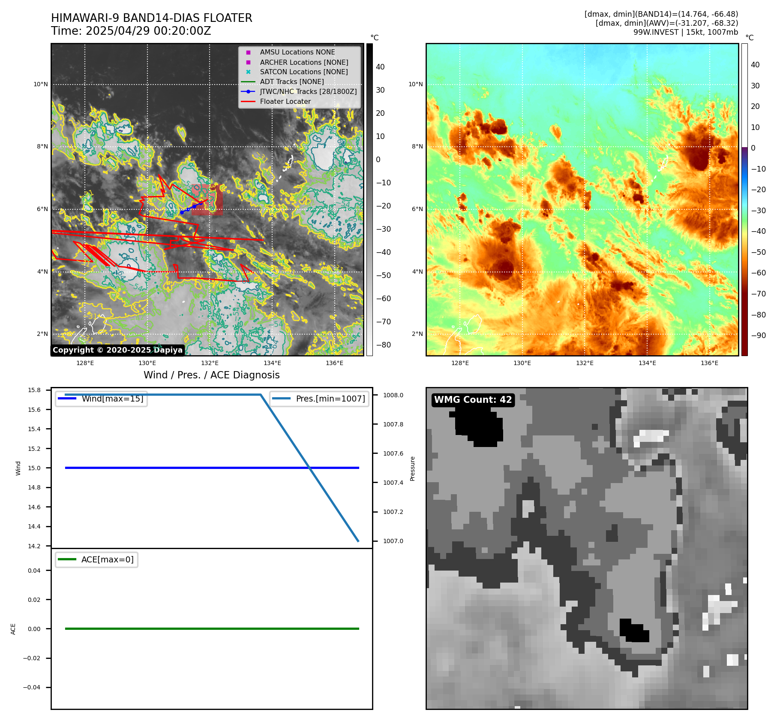Image resolution: width=777 pixels, height=725 pixels.
Task: Click the '40' tick on the grayscale colorbar
Action: 381,67
